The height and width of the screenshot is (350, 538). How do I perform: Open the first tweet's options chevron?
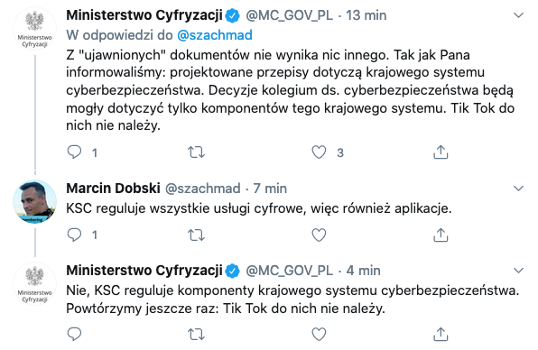tap(518, 15)
